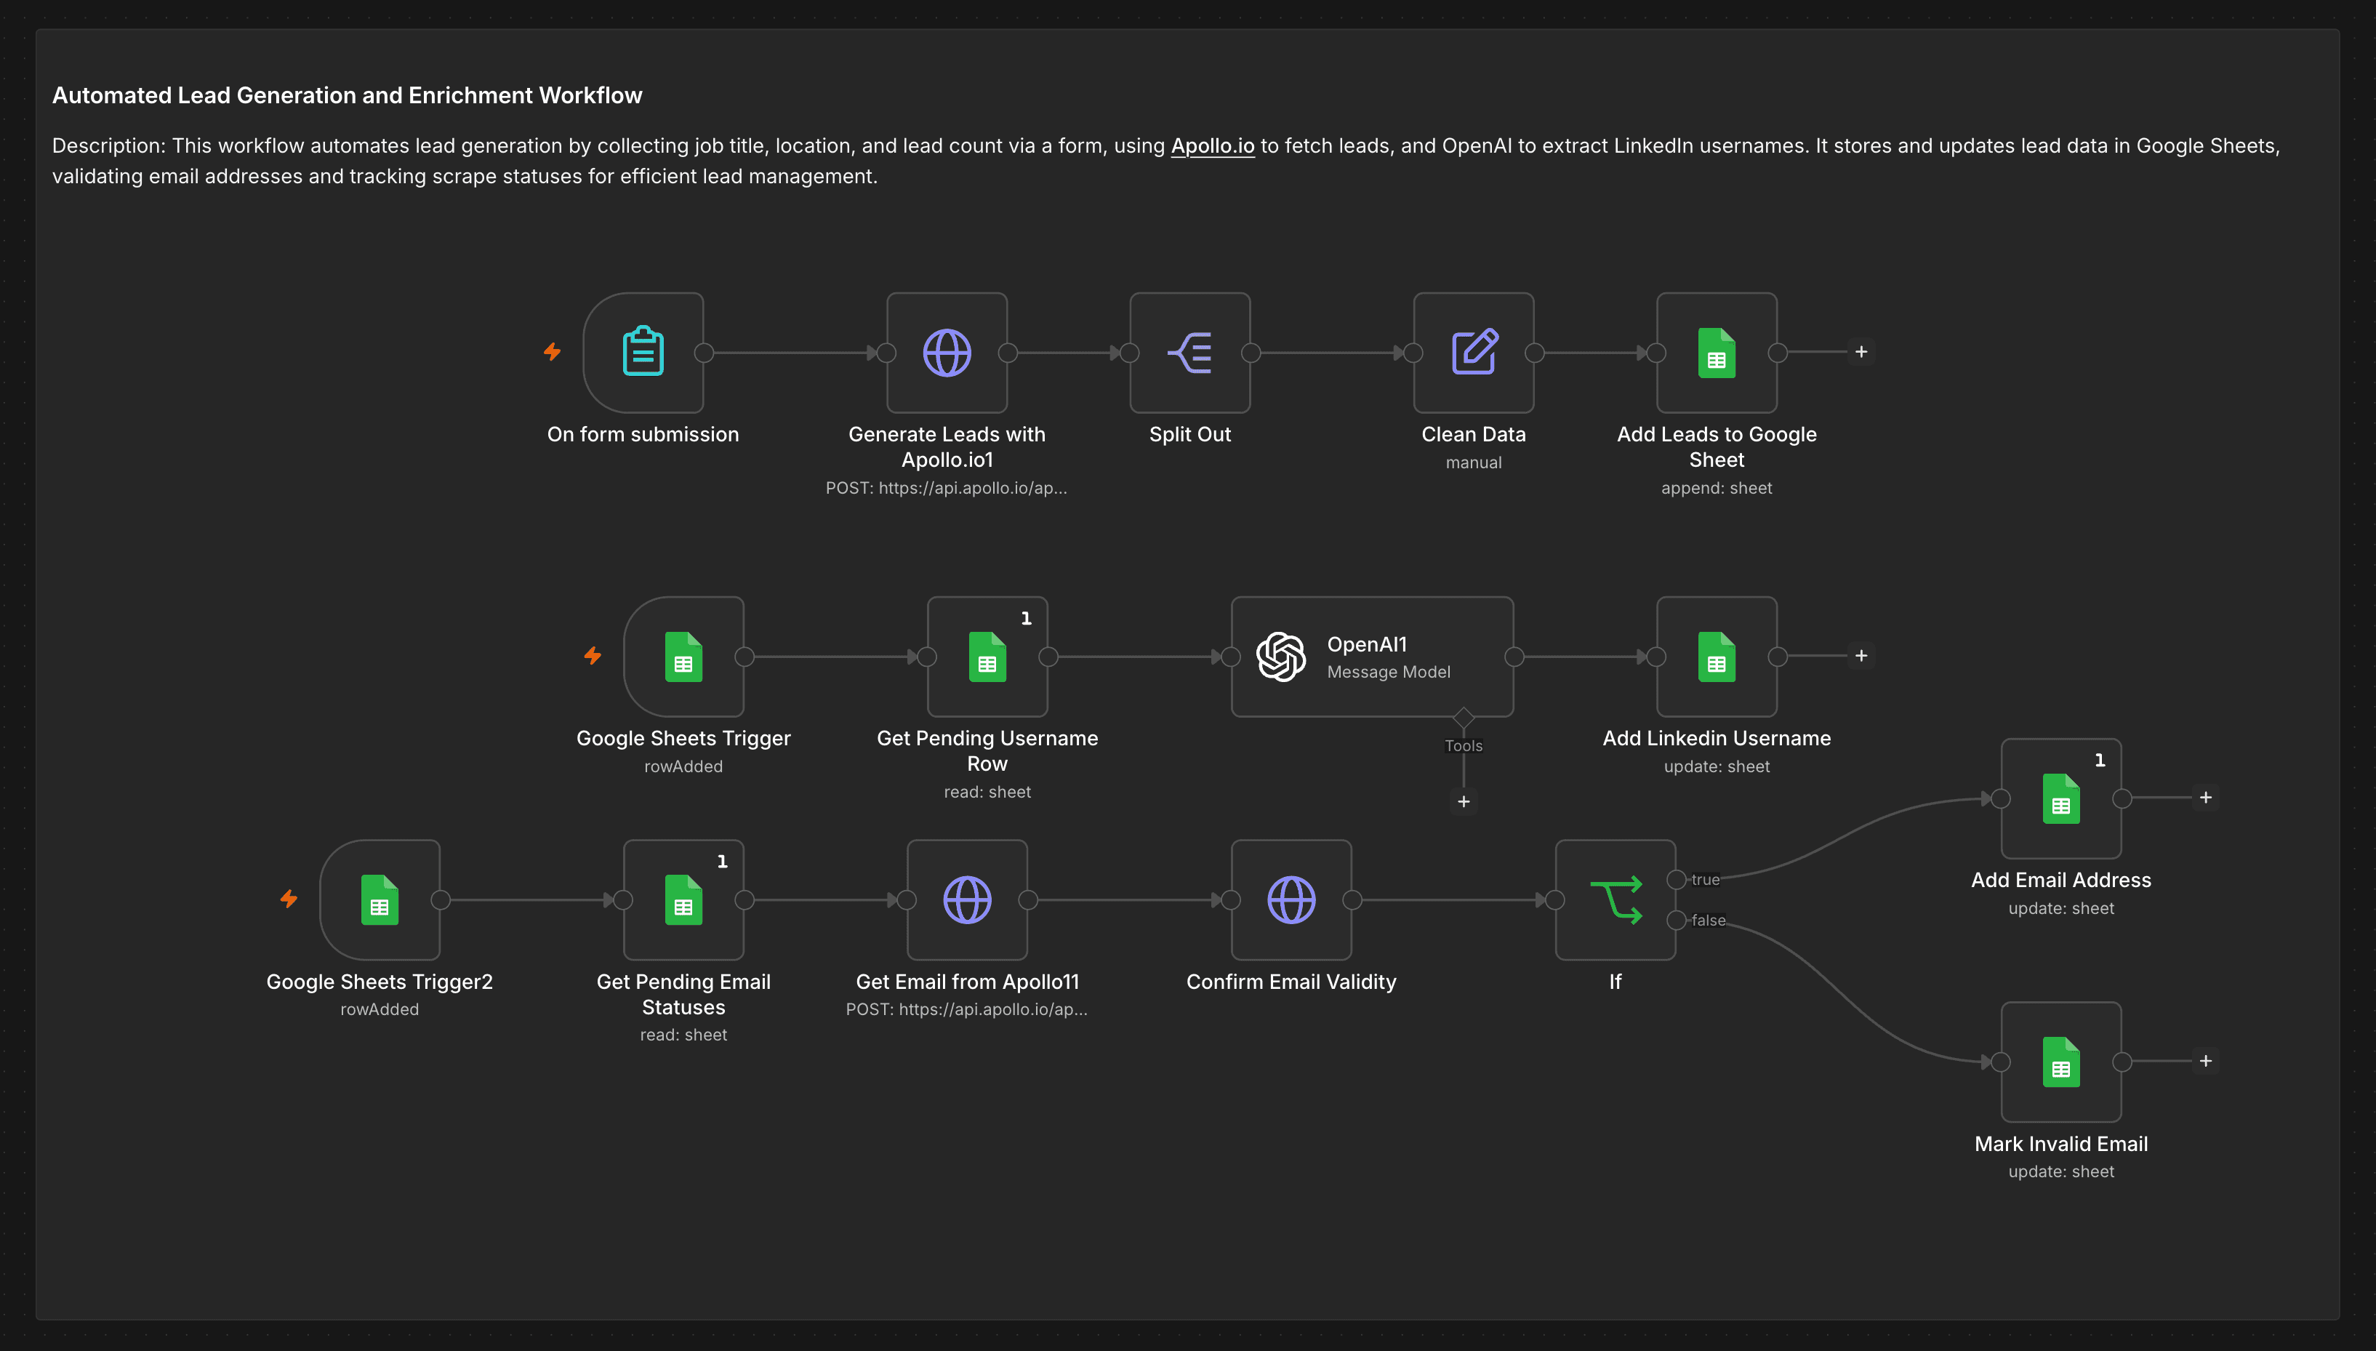Select the Split Out node
Viewport: 2376px width, 1351px height.
(1190, 353)
